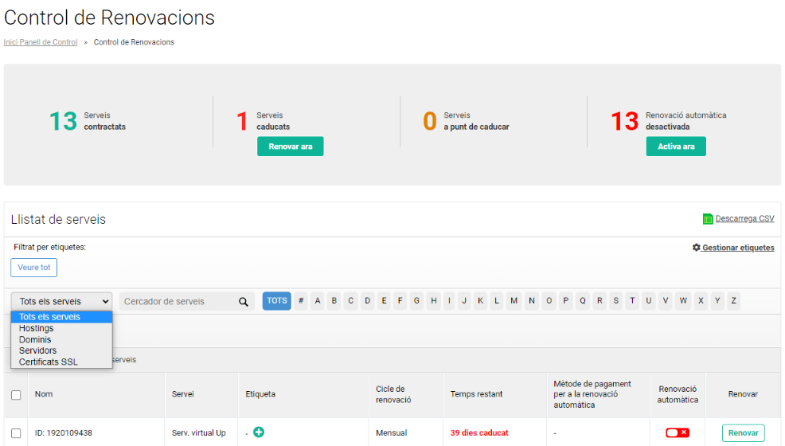785x446 pixels.
Task: Click the CSV spreadsheet icon
Action: click(708, 219)
